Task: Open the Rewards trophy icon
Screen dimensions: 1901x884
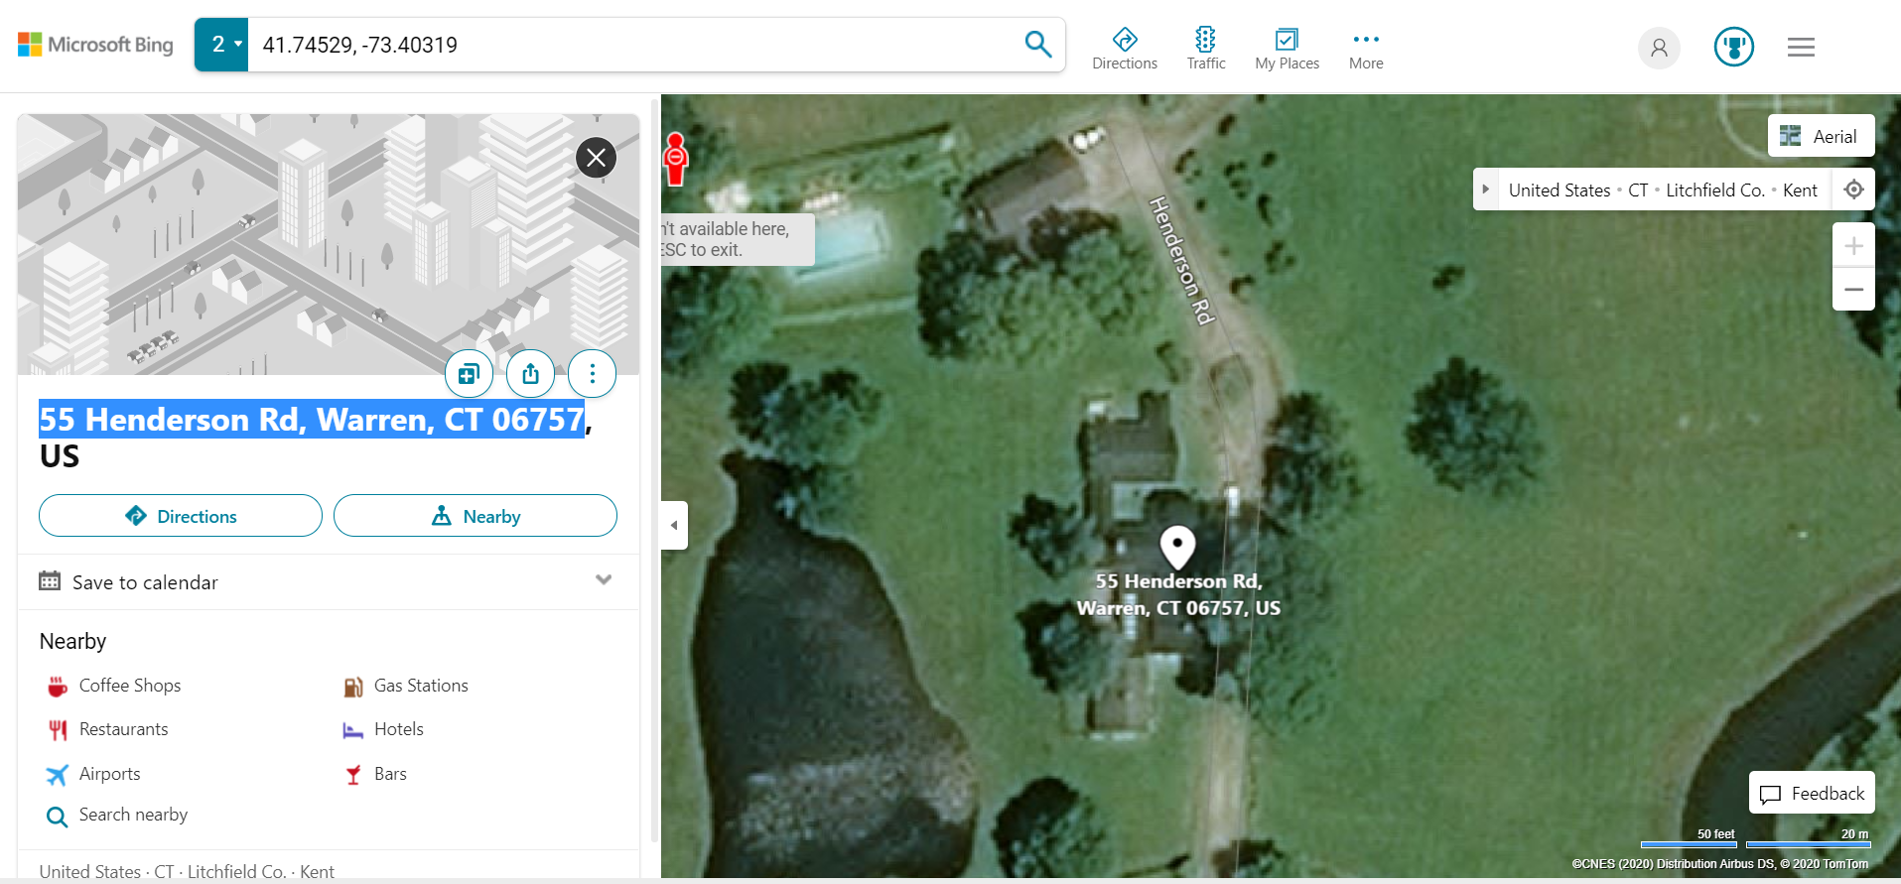Action: pos(1734,47)
